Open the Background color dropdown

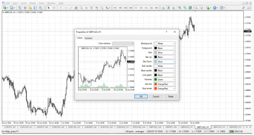pos(165,44)
